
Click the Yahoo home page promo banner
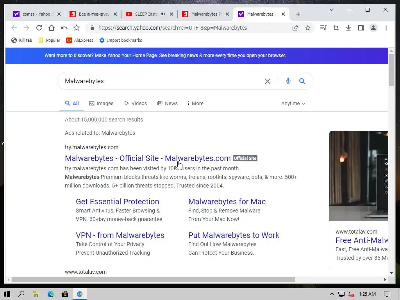coord(197,55)
